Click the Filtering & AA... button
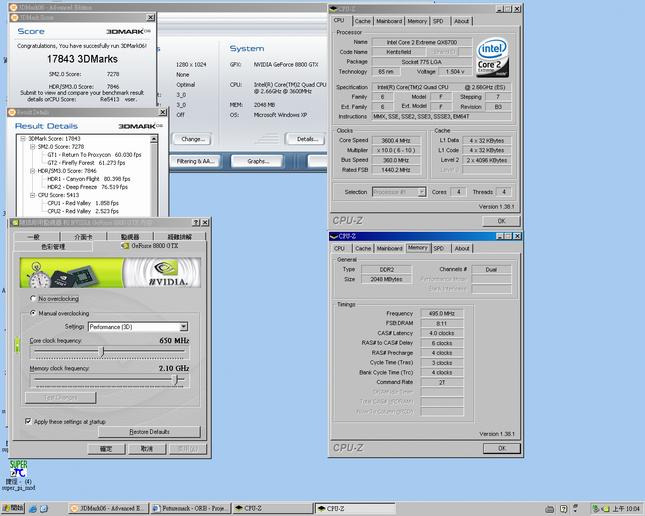645x516 pixels. click(196, 161)
